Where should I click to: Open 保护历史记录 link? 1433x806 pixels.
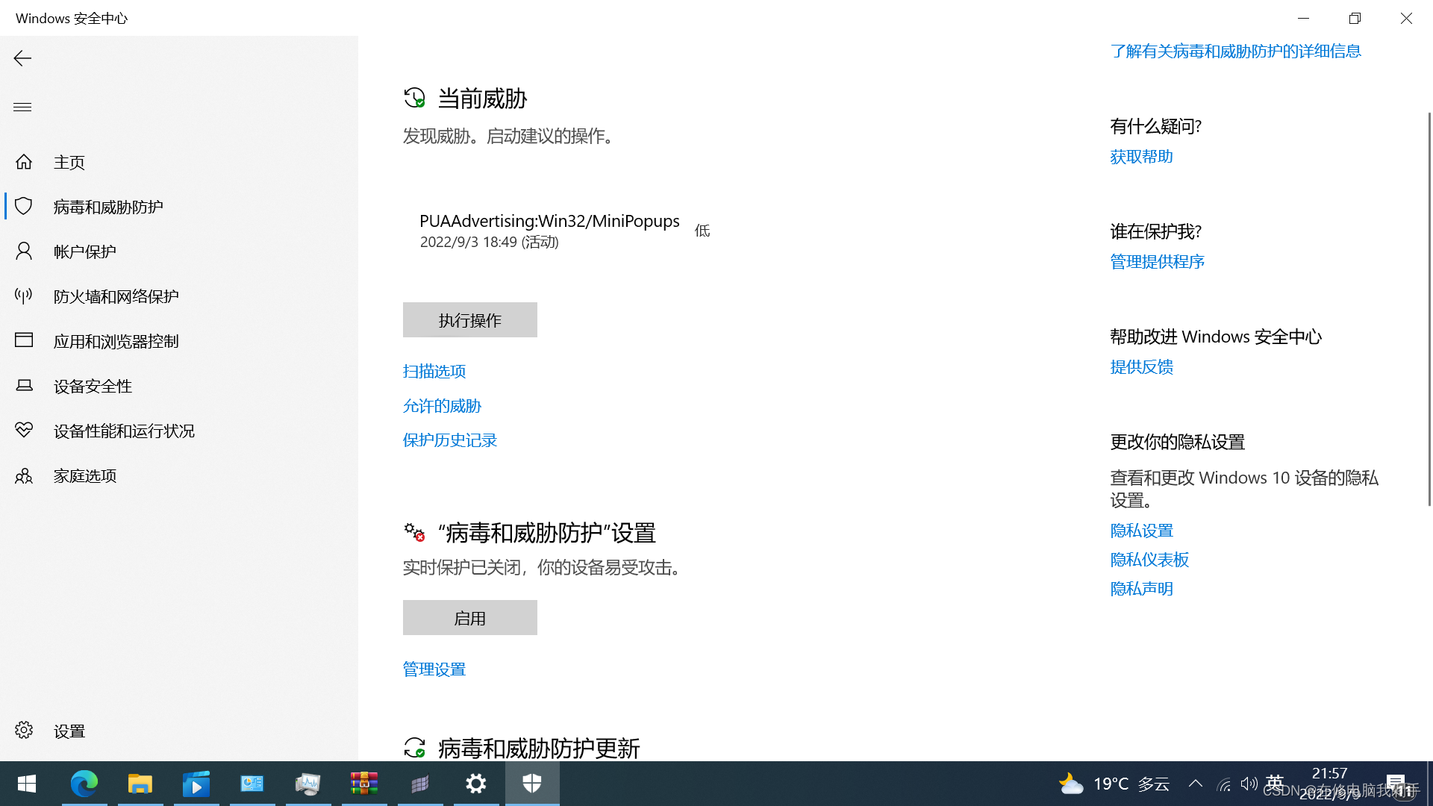click(449, 440)
